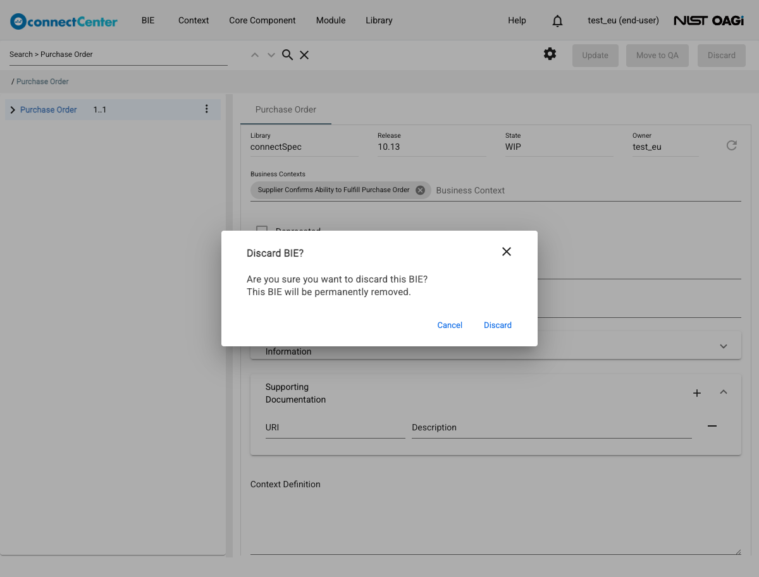Focus the Search Purchase Order field

(118, 54)
